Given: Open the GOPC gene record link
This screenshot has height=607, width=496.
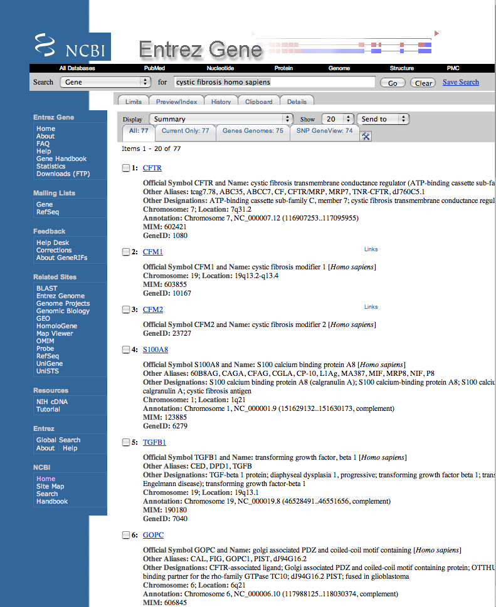Looking at the screenshot, I should pos(153,535).
